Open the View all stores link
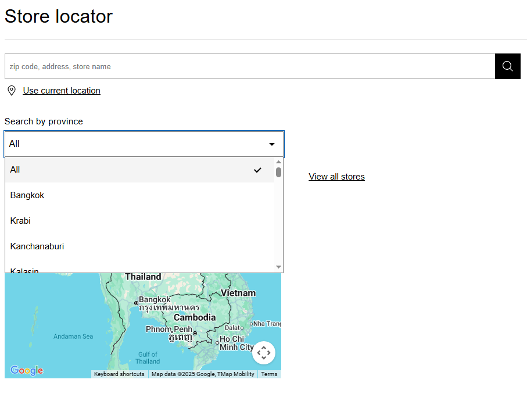This screenshot has width=527, height=401. pyautogui.click(x=336, y=177)
